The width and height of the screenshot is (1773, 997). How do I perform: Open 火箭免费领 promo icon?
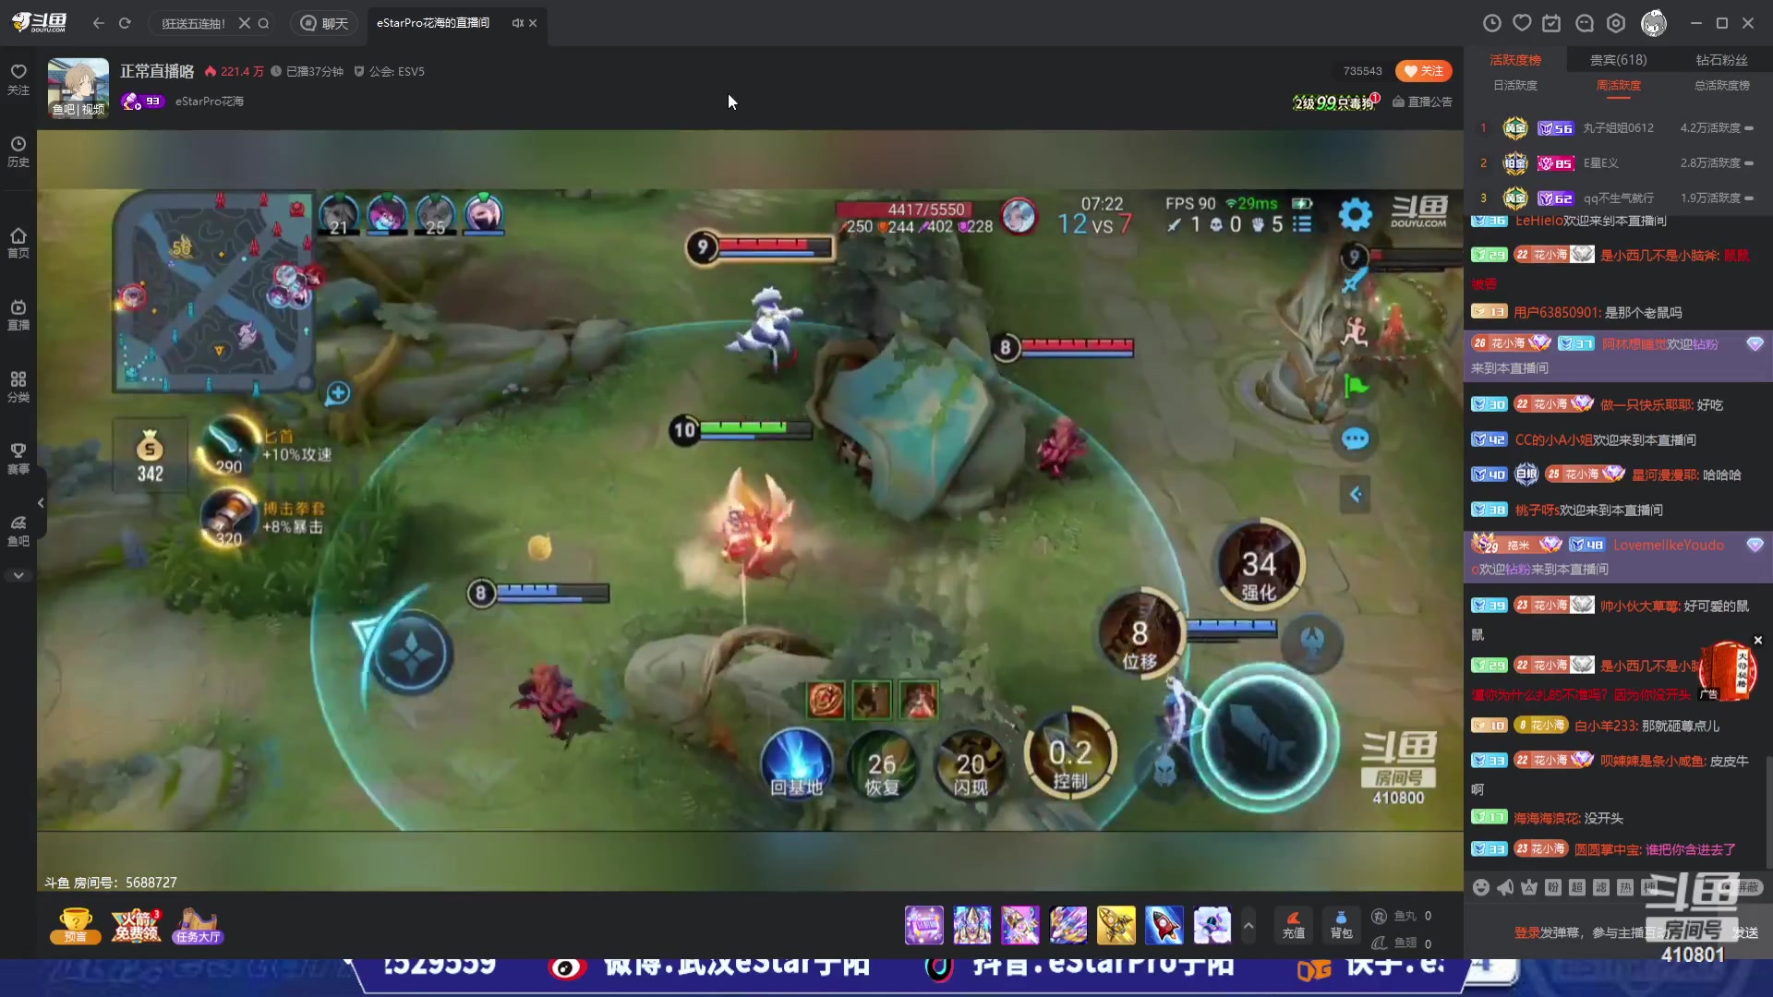point(136,925)
